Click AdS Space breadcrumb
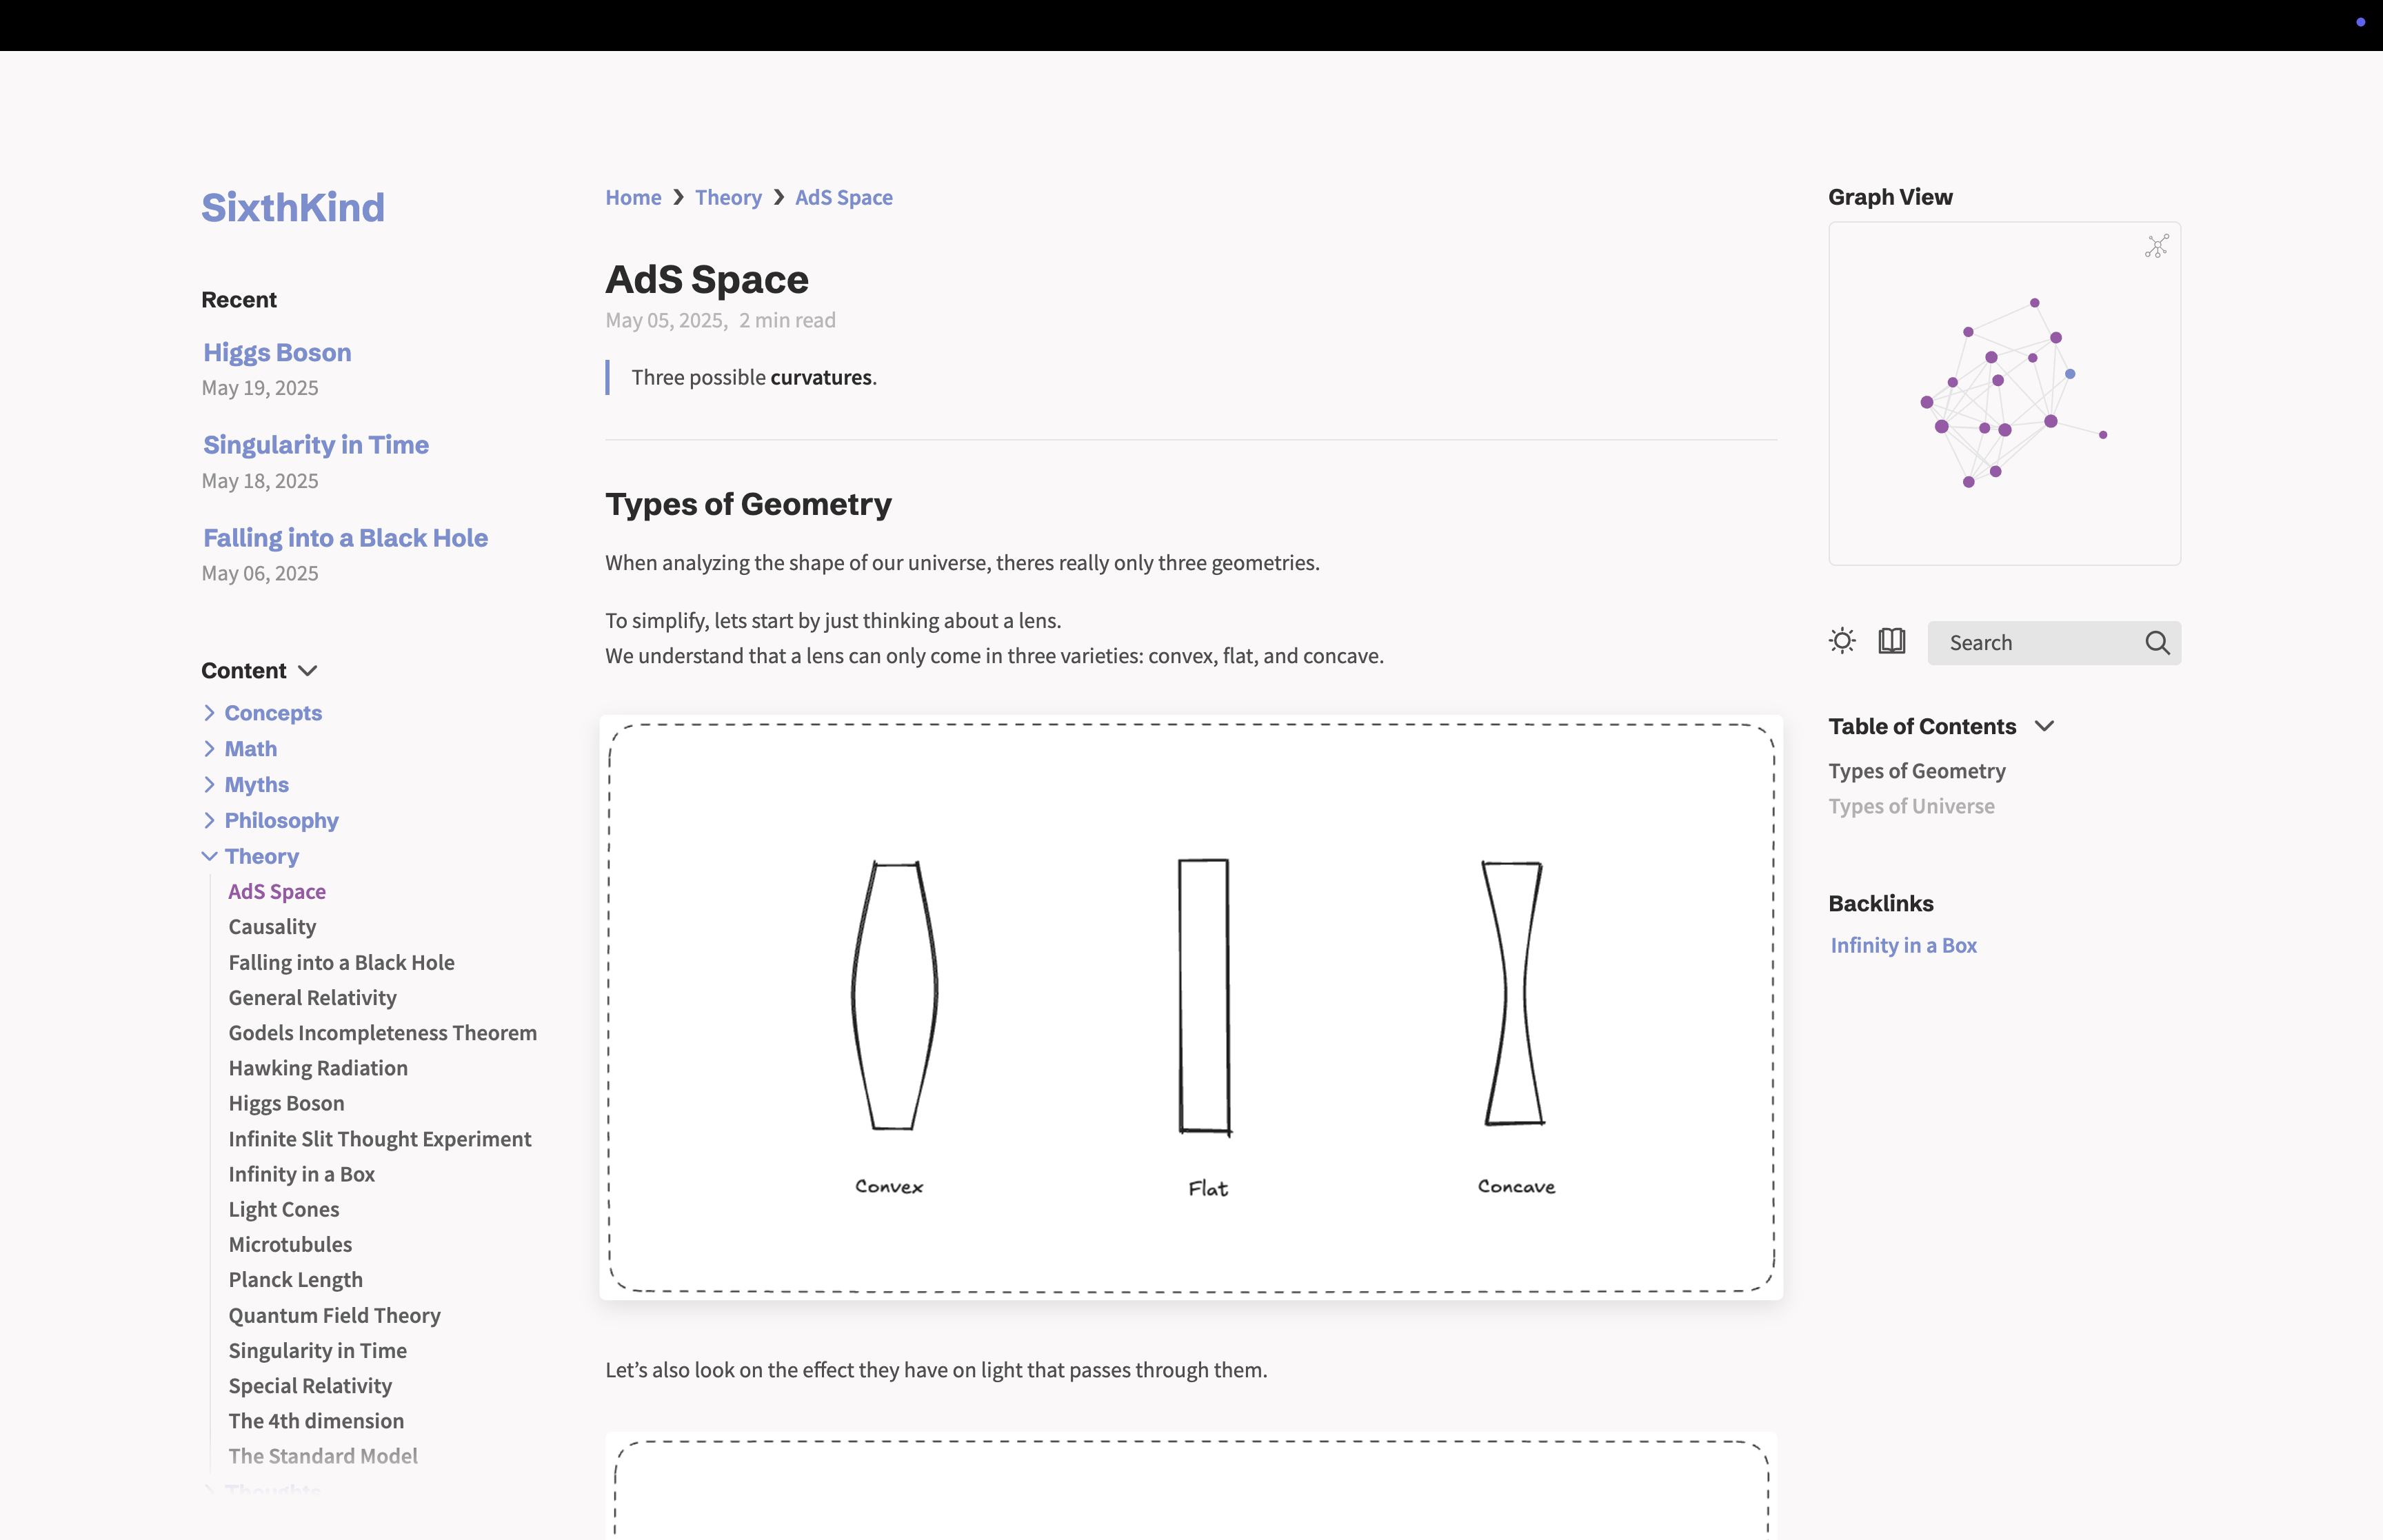Screen dimensions: 2383x1540 [844, 197]
